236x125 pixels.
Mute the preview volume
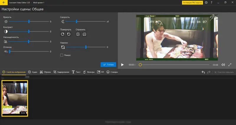pyautogui.click(x=223, y=65)
